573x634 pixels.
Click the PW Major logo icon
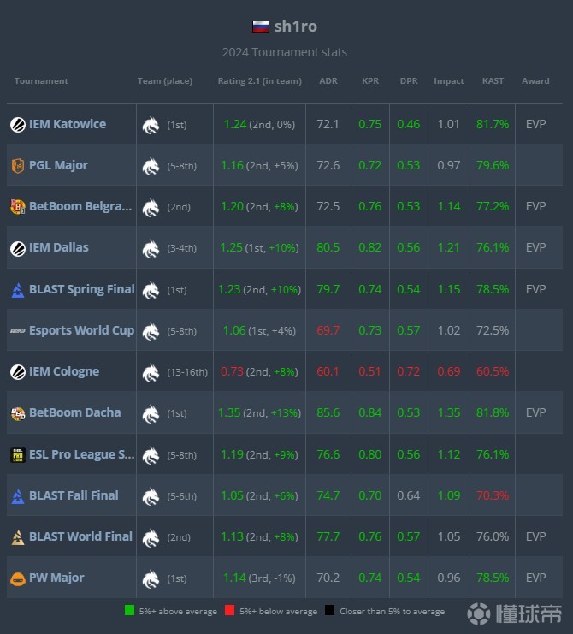[x=17, y=578]
